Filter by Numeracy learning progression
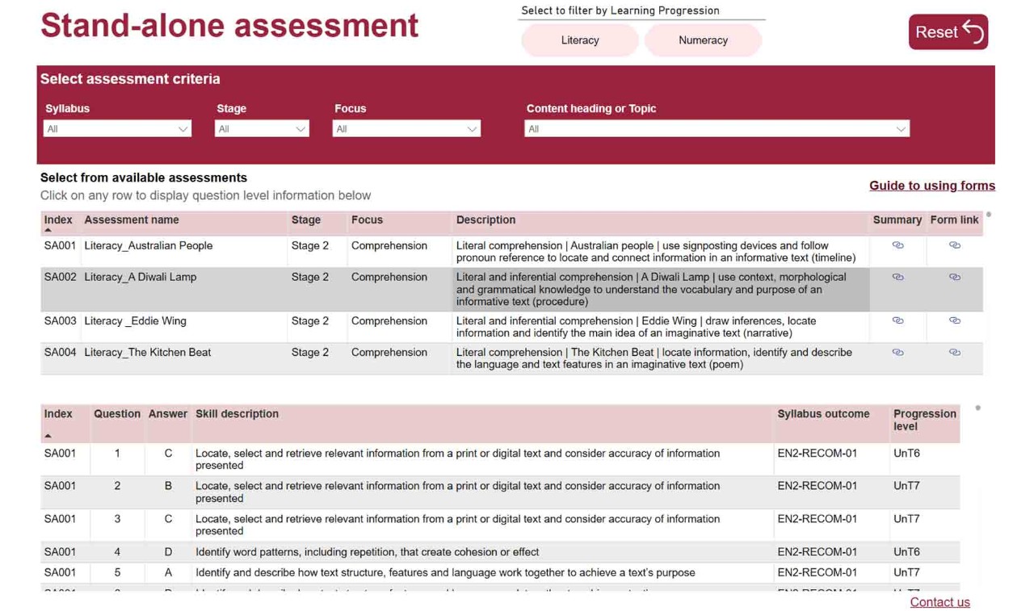1034x611 pixels. 703,40
